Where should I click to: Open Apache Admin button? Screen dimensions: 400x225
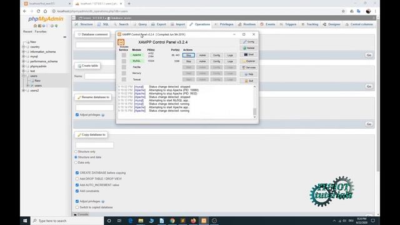pos(202,56)
